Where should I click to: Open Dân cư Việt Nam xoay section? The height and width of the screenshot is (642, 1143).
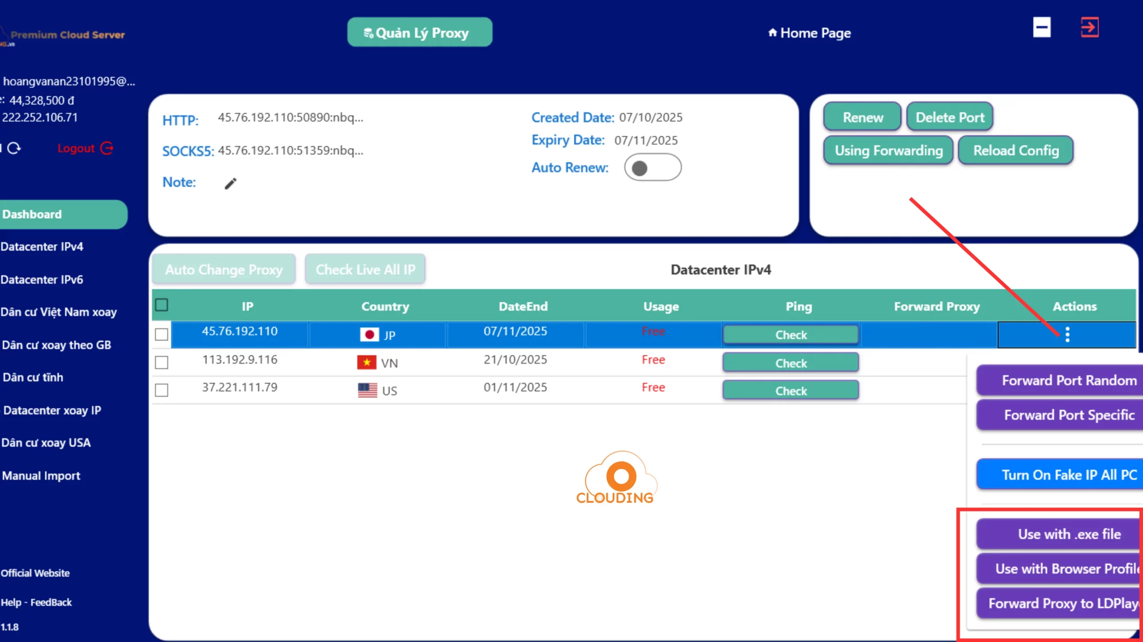click(58, 312)
